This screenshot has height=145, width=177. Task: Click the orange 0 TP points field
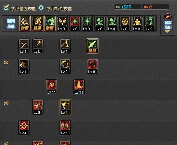coord(156,7)
